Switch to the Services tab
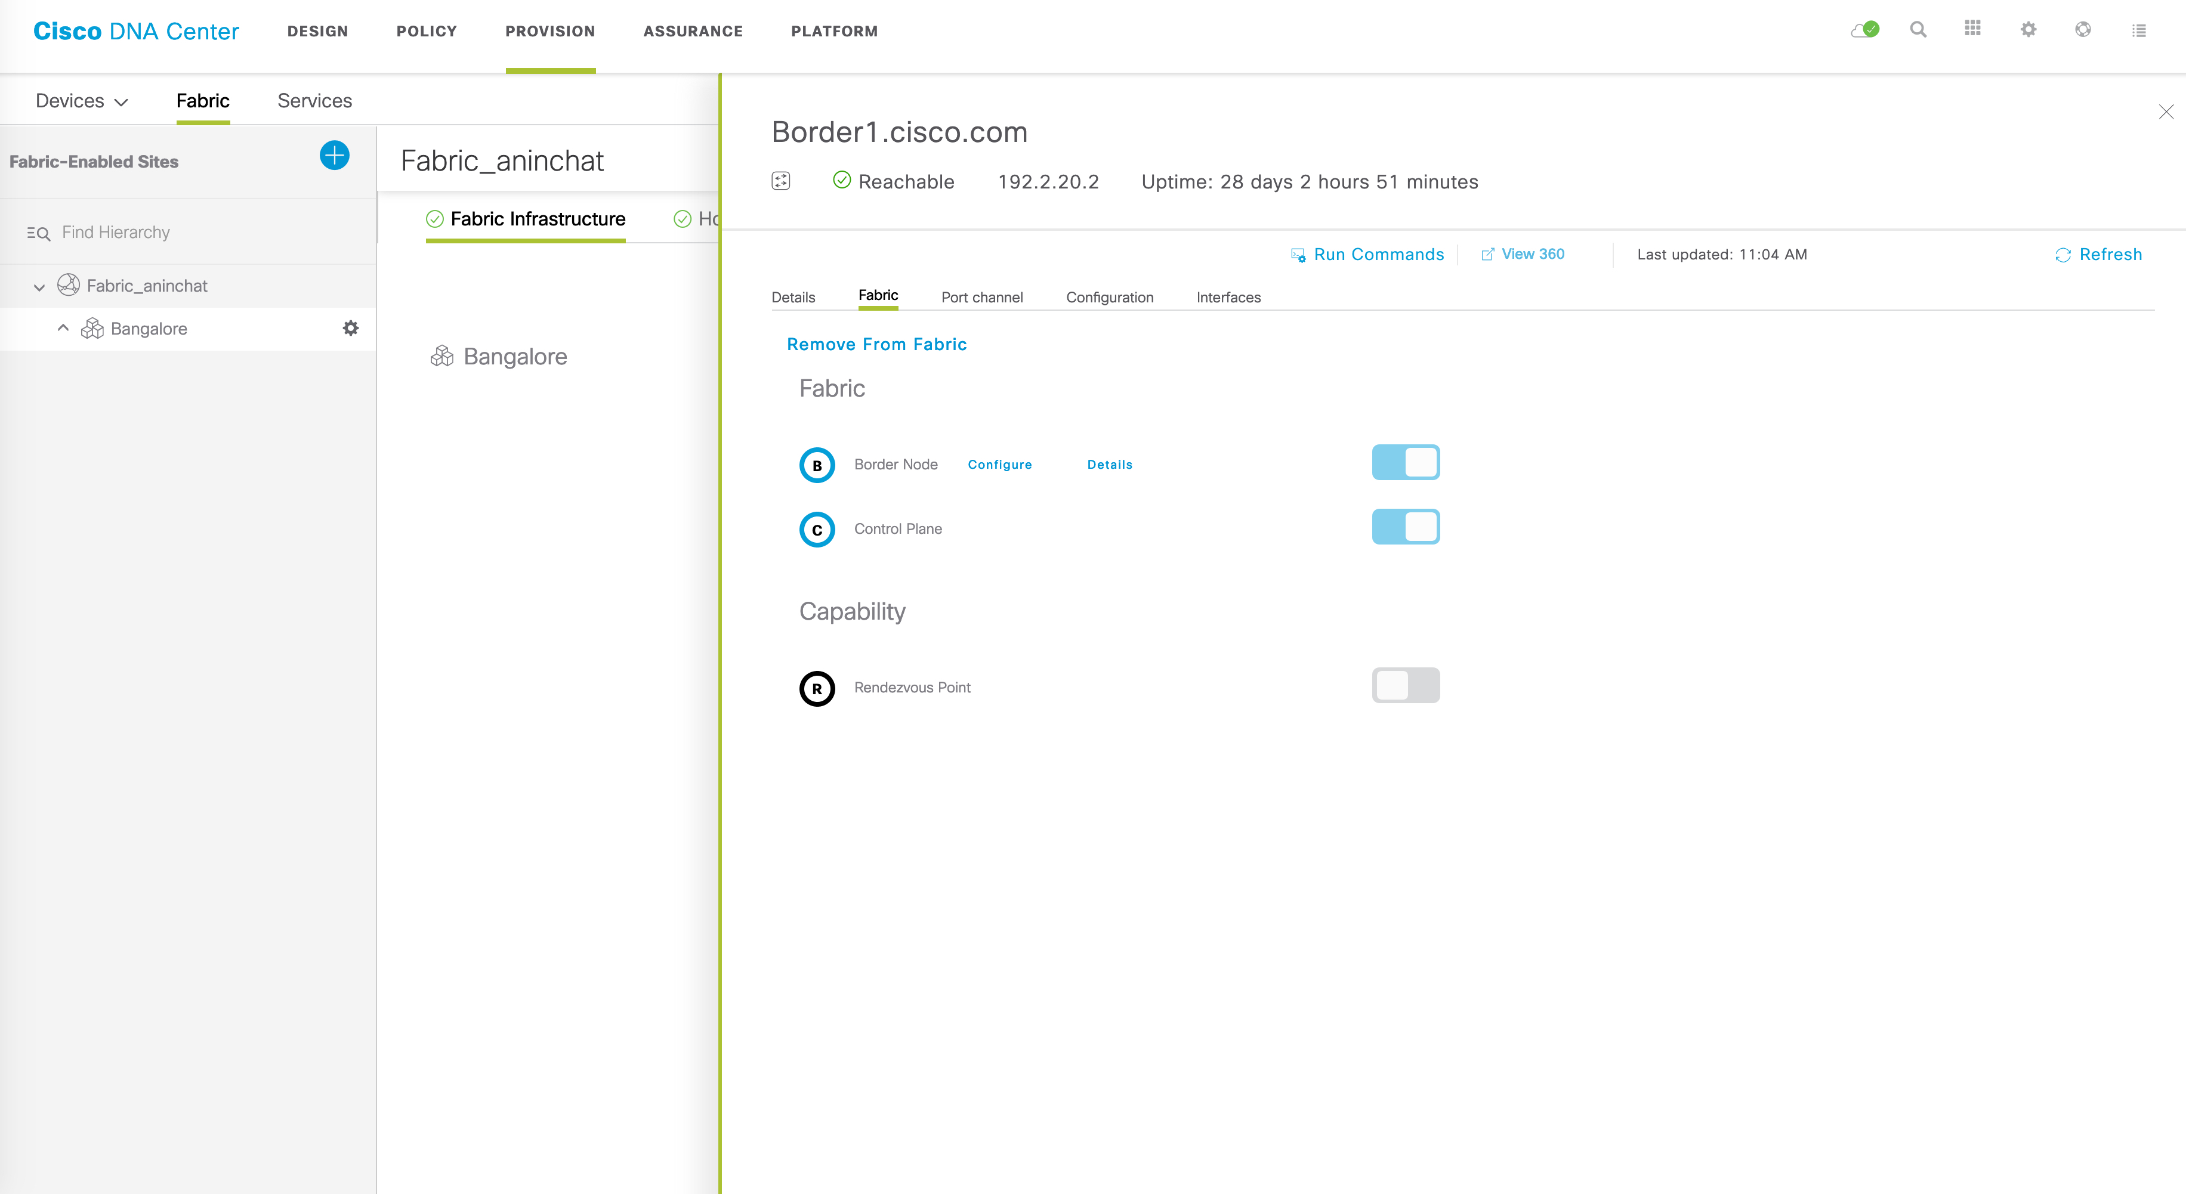The width and height of the screenshot is (2186, 1194). click(314, 101)
